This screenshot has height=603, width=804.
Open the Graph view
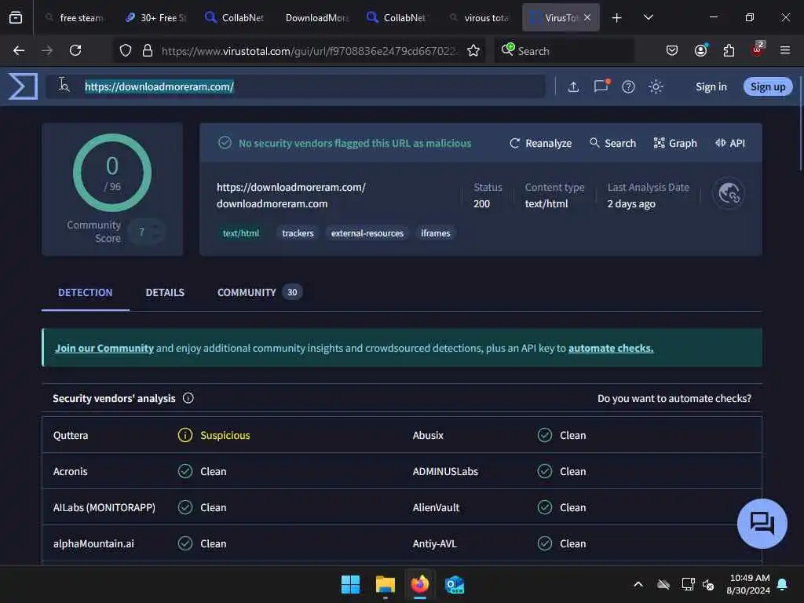coord(675,143)
